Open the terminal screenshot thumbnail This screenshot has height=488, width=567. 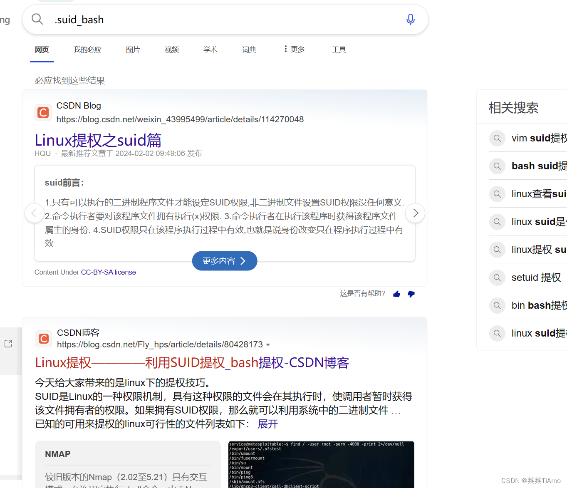(x=321, y=465)
